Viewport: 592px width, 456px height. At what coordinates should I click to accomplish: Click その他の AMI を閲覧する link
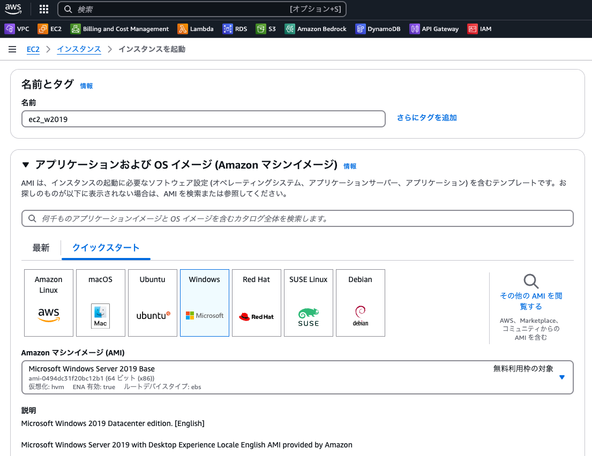tap(531, 301)
